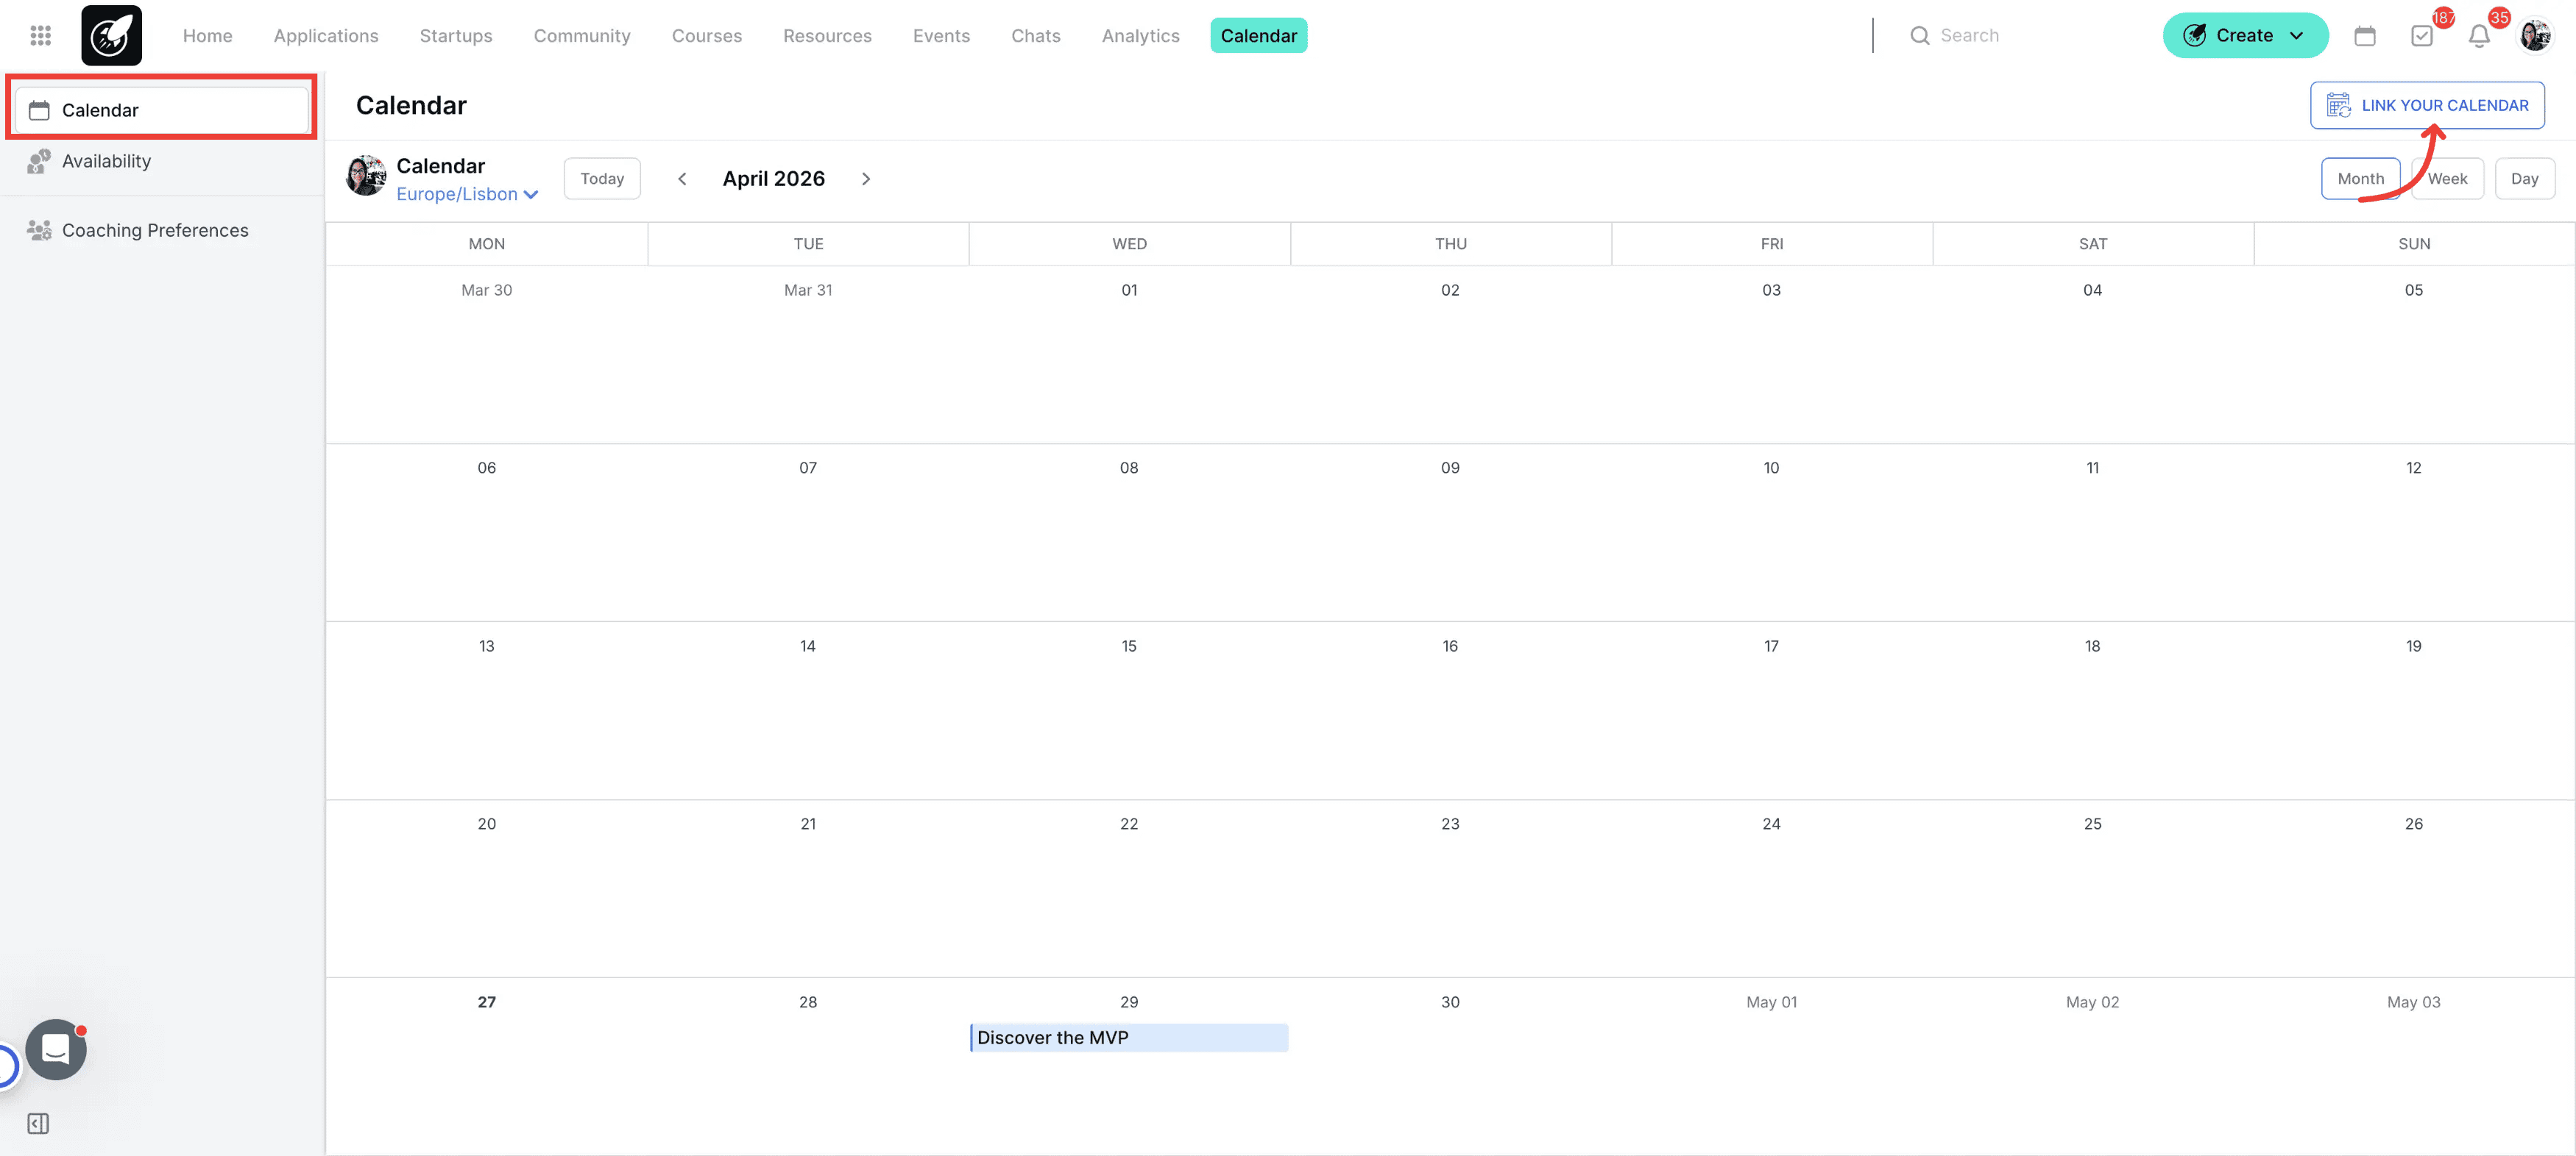Open the tasks checklist icon with badge
Image resolution: width=2576 pixels, height=1156 pixels.
[2421, 36]
